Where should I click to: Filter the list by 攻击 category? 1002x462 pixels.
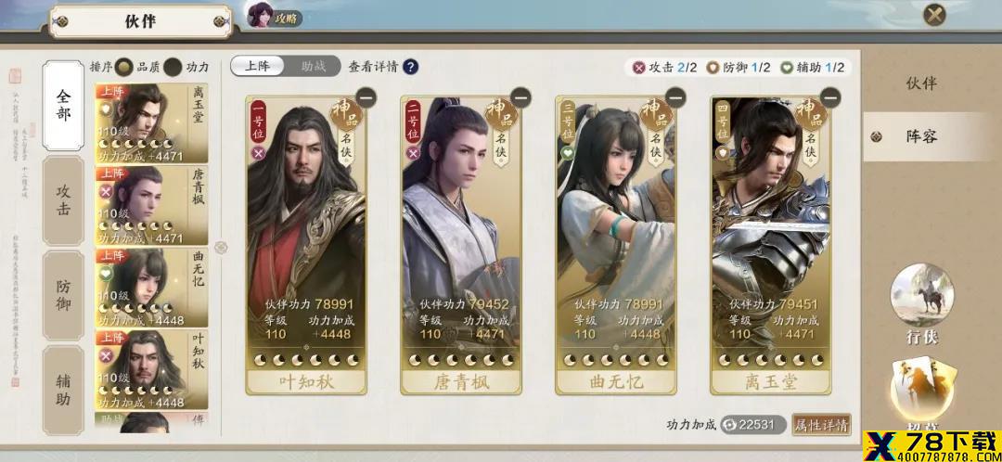[x=63, y=200]
